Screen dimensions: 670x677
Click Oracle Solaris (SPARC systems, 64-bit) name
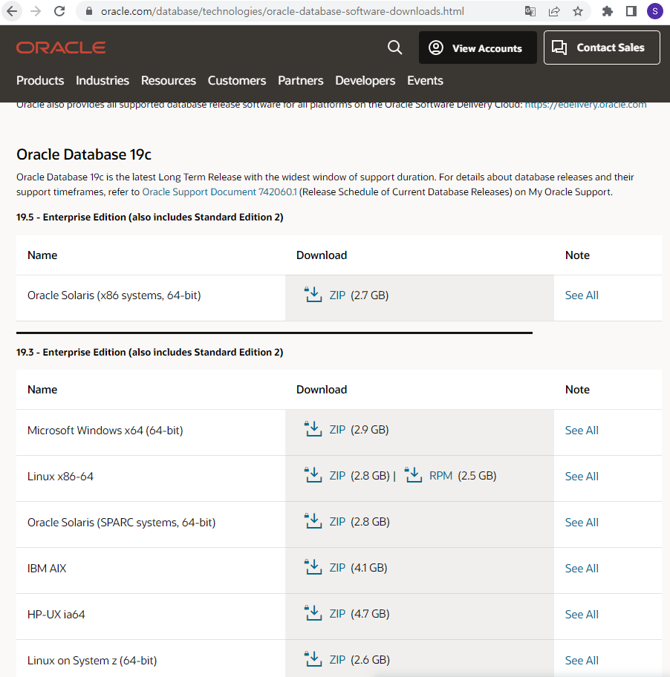click(121, 523)
